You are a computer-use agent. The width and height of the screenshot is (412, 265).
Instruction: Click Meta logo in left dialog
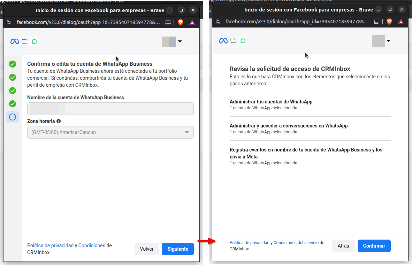[x=14, y=41]
